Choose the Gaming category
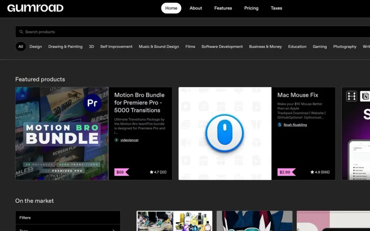The image size is (370, 231). (x=320, y=47)
